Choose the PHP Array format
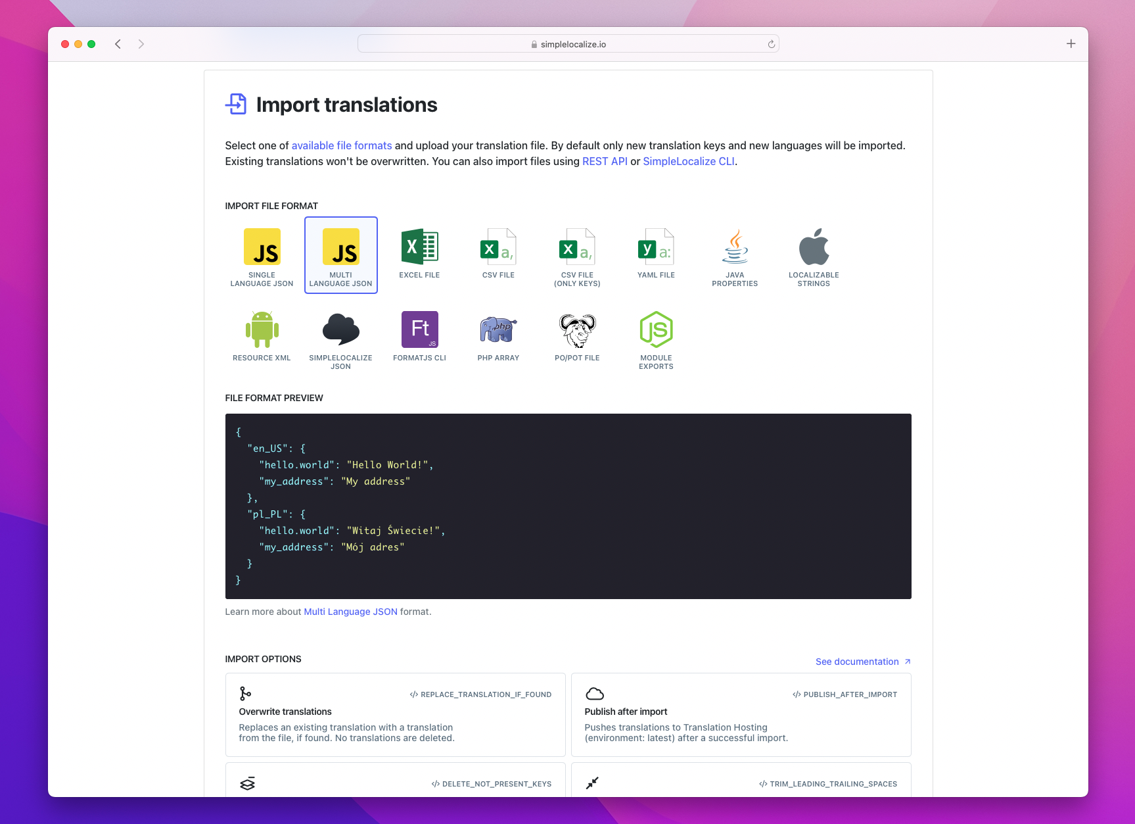This screenshot has height=824, width=1135. (498, 338)
